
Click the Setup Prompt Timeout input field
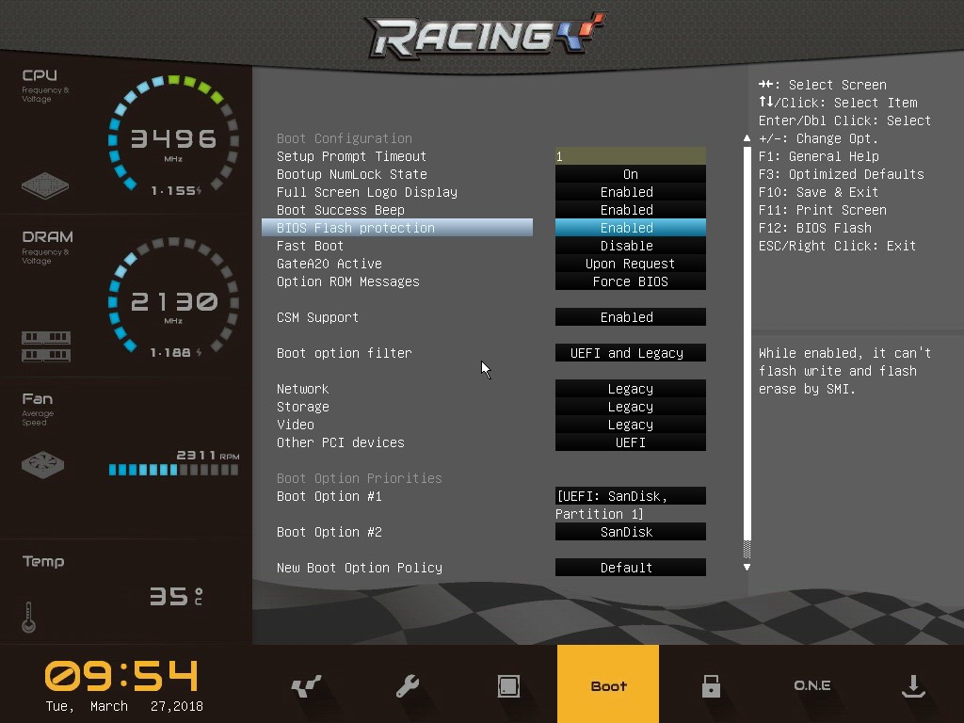click(x=630, y=156)
